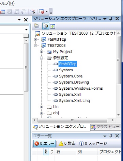Click the System reference icon

[55, 70]
